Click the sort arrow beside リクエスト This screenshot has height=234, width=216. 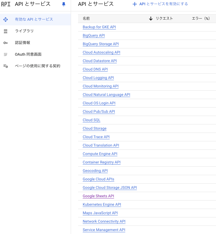[x=151, y=19]
